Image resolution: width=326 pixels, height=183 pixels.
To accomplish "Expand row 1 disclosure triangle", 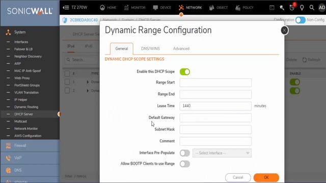I will pyautogui.click(x=88, y=82).
